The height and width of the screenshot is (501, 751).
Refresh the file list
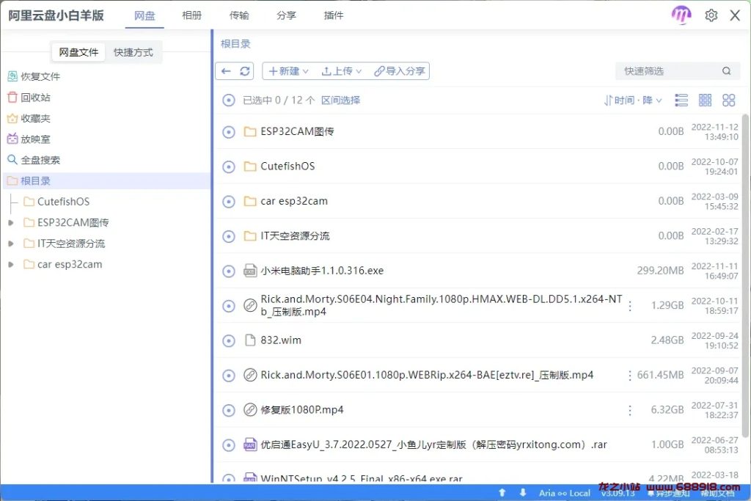(245, 71)
